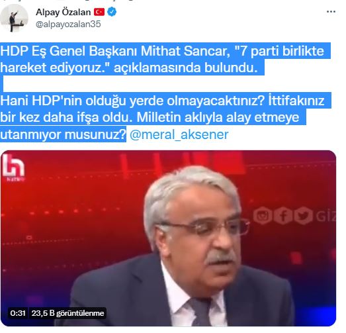Play the embedded tweet video
The width and height of the screenshot is (346, 333).
point(168,238)
